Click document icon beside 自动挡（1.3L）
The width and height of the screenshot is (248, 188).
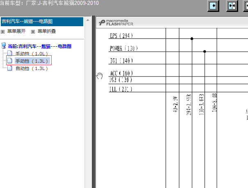pyautogui.click(x=10, y=68)
